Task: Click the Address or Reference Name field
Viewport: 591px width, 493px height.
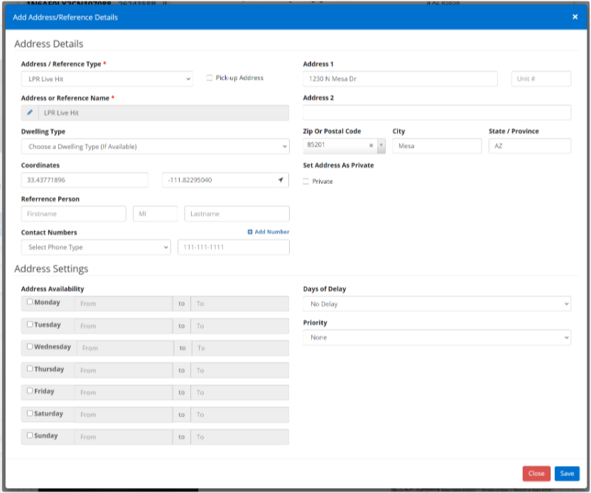Action: [x=163, y=113]
